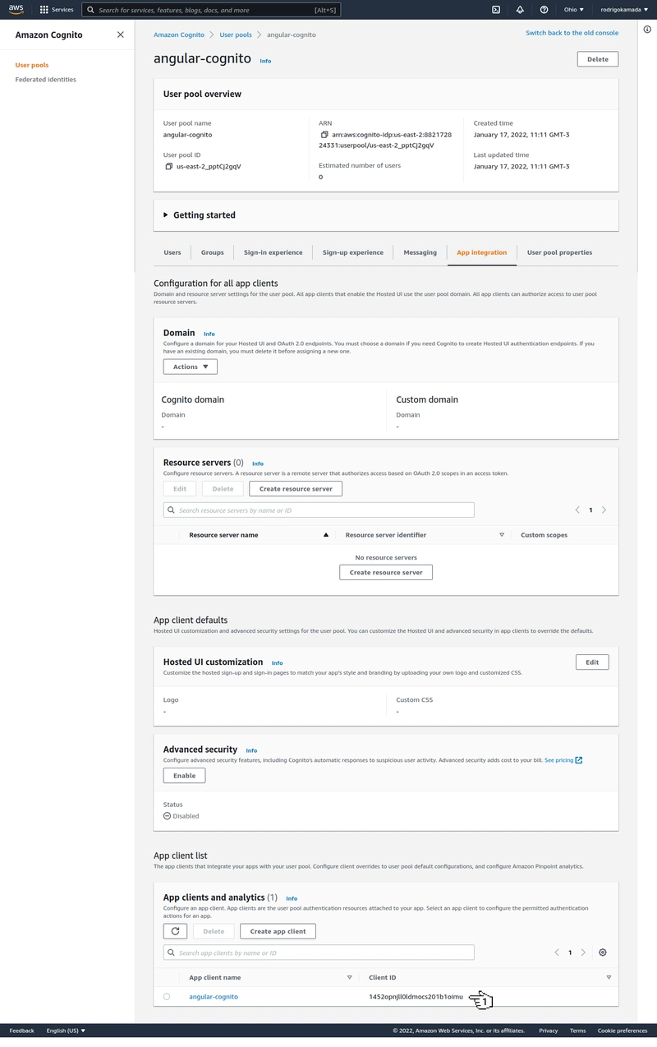Switch to User pool properties tab
The image size is (657, 1047).
coord(559,252)
